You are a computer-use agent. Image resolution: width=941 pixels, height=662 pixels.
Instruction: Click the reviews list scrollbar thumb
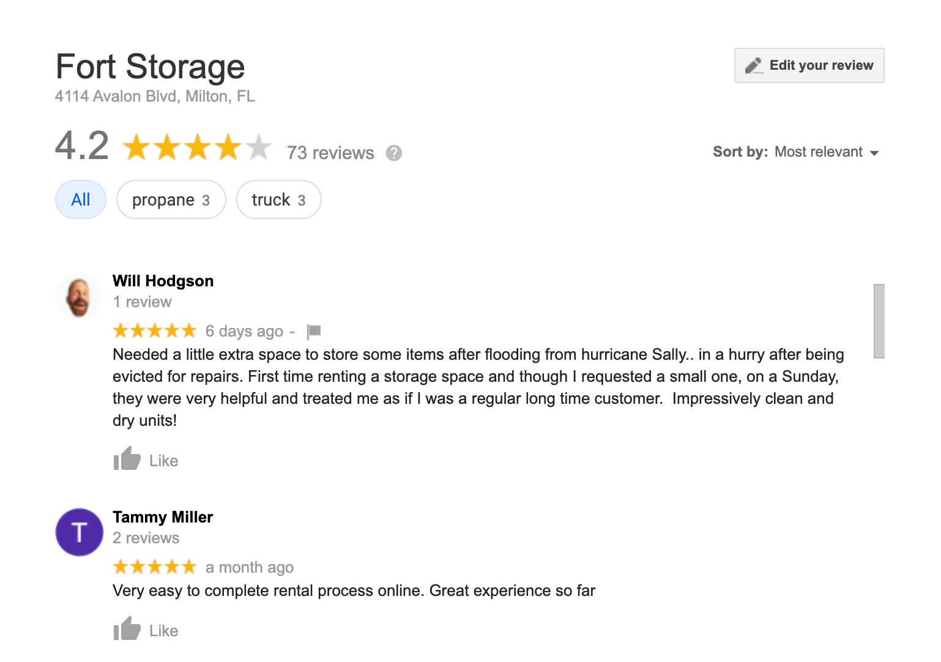pos(879,321)
